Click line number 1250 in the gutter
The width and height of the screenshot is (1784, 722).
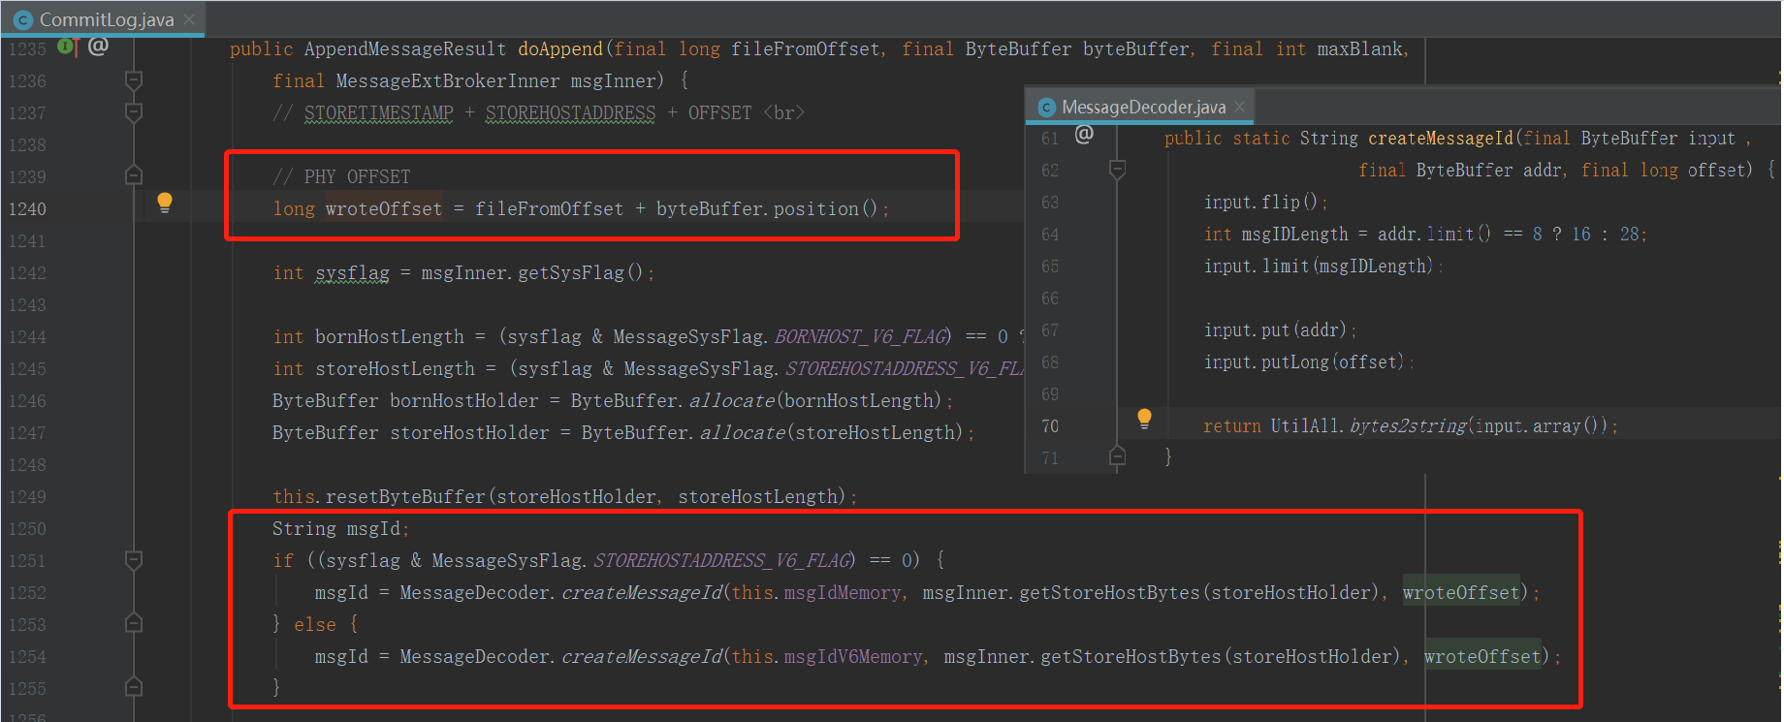coord(27,529)
